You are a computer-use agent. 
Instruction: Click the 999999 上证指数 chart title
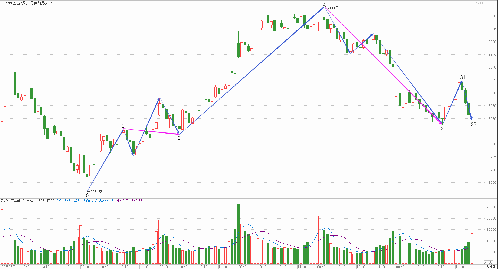point(24,3)
